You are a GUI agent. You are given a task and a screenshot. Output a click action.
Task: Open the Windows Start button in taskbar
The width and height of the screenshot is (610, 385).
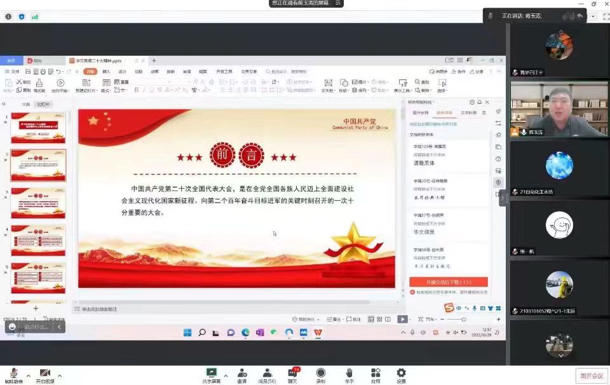click(187, 332)
